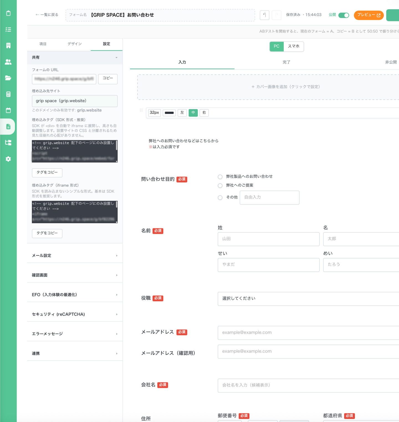Viewport: 399px width, 422px height.
Task: Open the calendar icon in the sidebar
Action: tap(8, 110)
